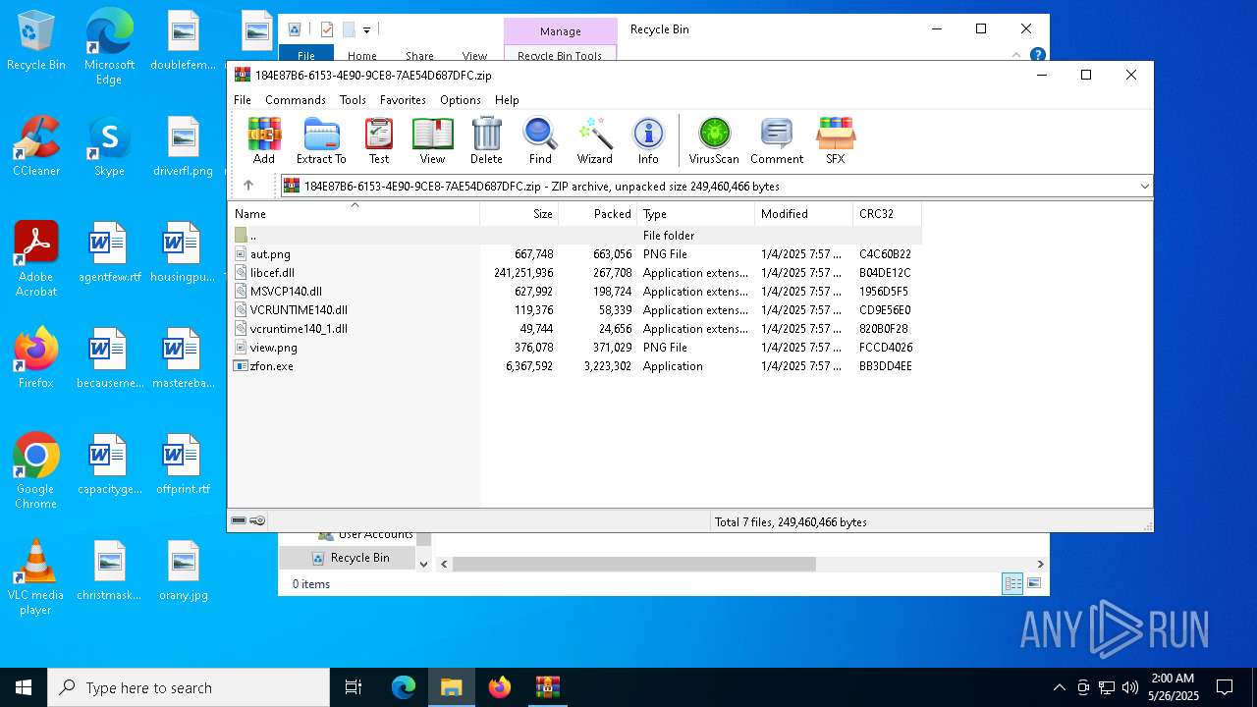Show hidden system tray icons
This screenshot has width=1257, height=707.
click(1059, 687)
